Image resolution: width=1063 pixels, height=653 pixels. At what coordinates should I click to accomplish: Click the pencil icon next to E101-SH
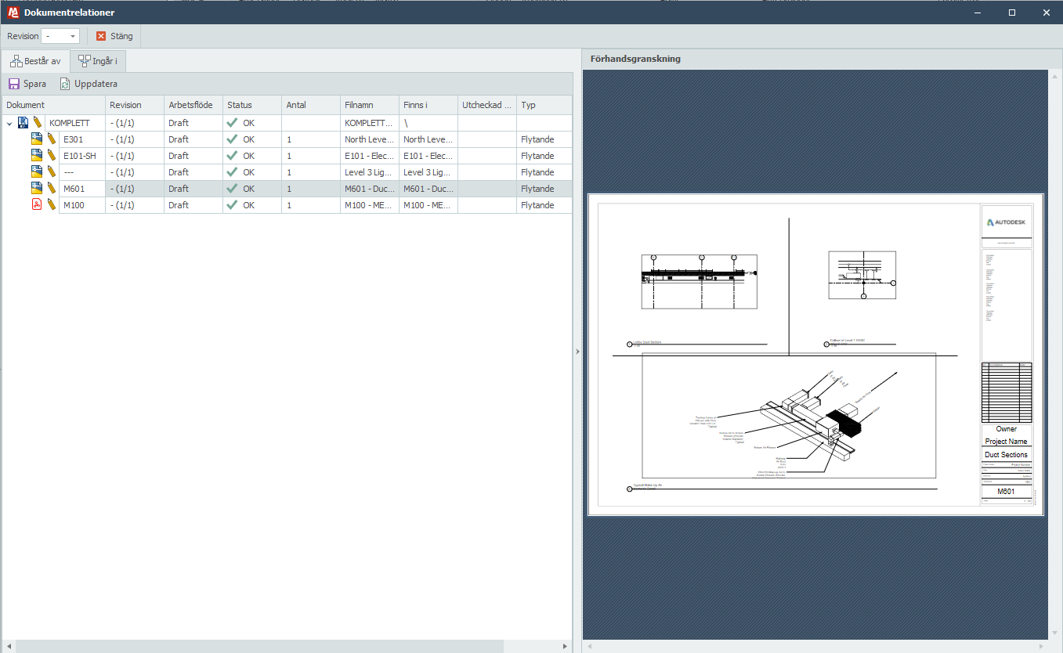point(52,156)
